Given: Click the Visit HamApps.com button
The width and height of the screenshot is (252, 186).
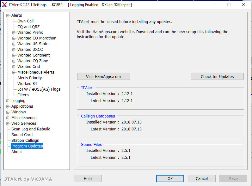Looking at the screenshot, I should (x=103, y=76).
